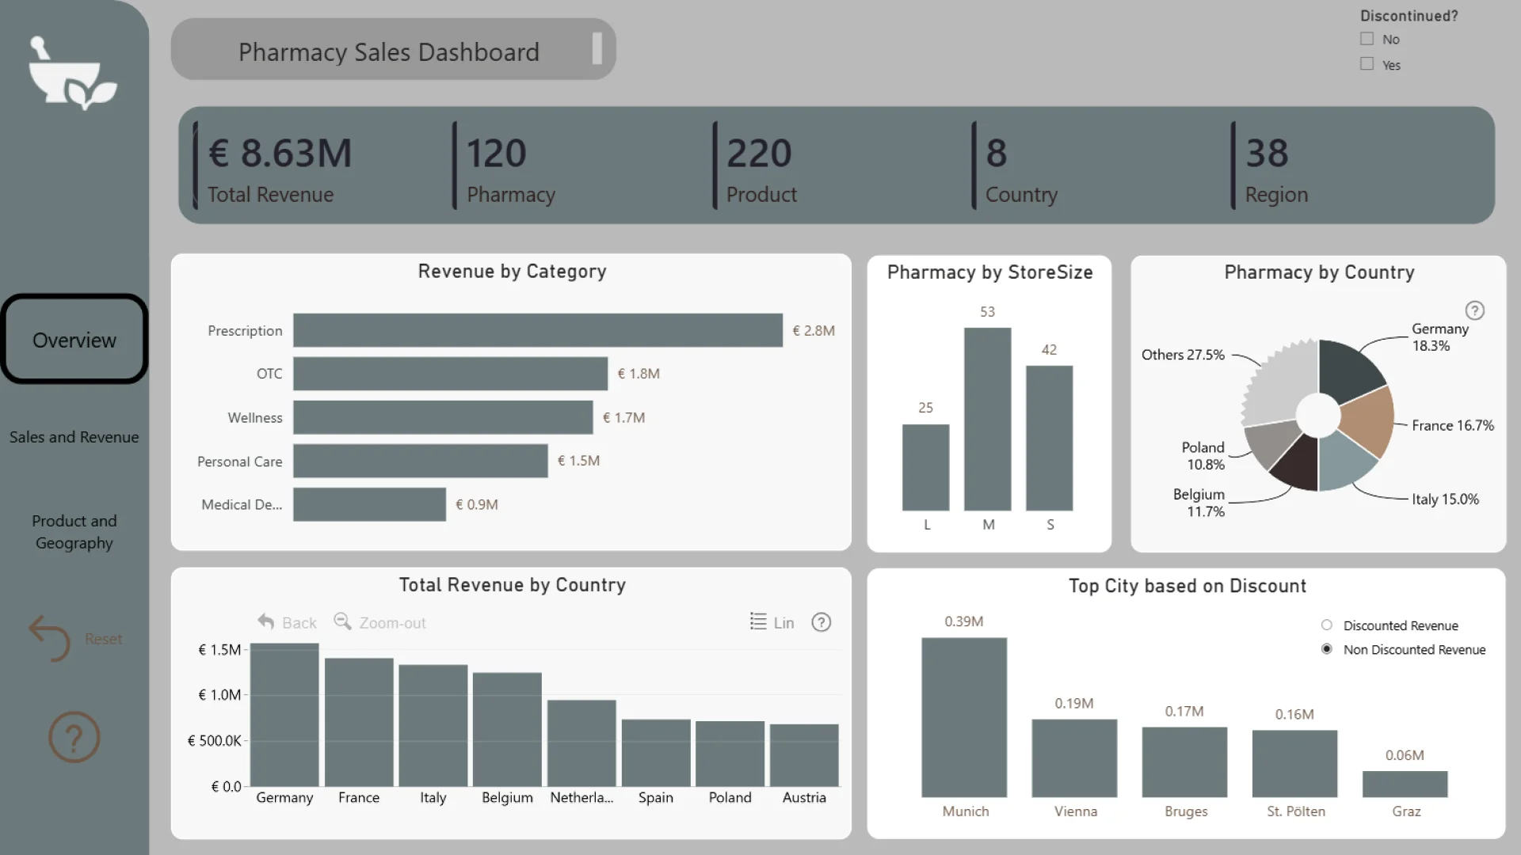The width and height of the screenshot is (1521, 855).
Task: Click the Reset text button
Action: tap(104, 639)
